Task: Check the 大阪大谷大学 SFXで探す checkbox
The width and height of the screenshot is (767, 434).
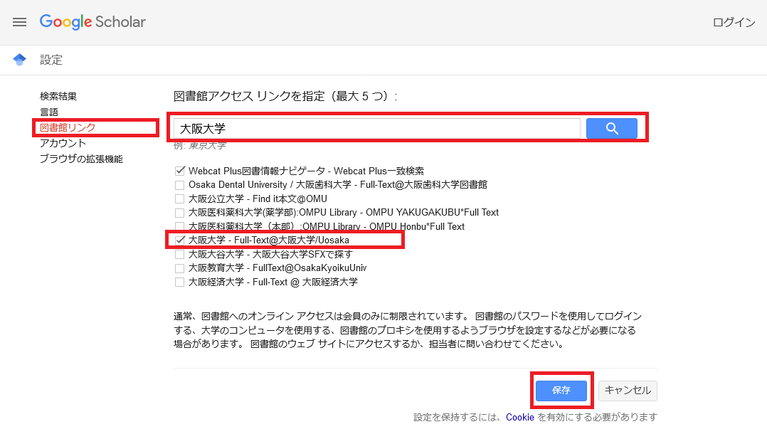Action: (x=179, y=255)
